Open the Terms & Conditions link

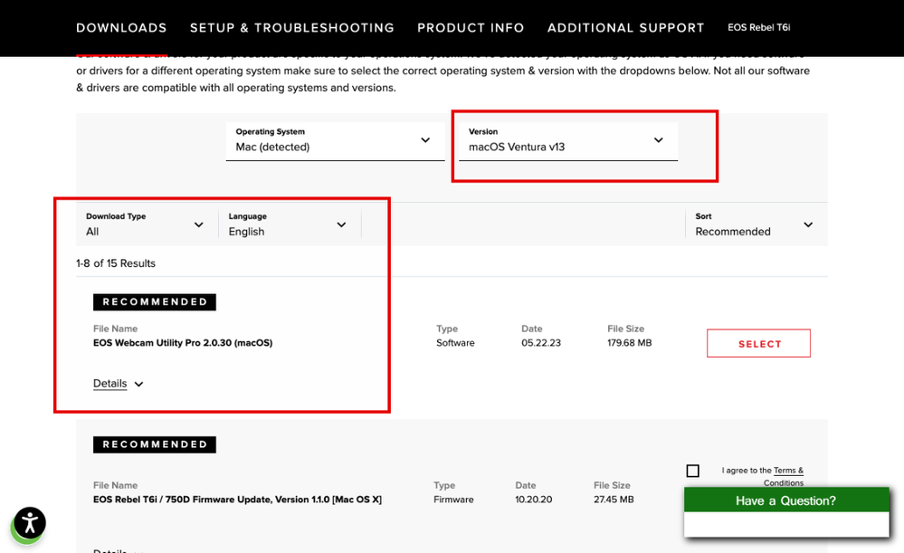(786, 471)
